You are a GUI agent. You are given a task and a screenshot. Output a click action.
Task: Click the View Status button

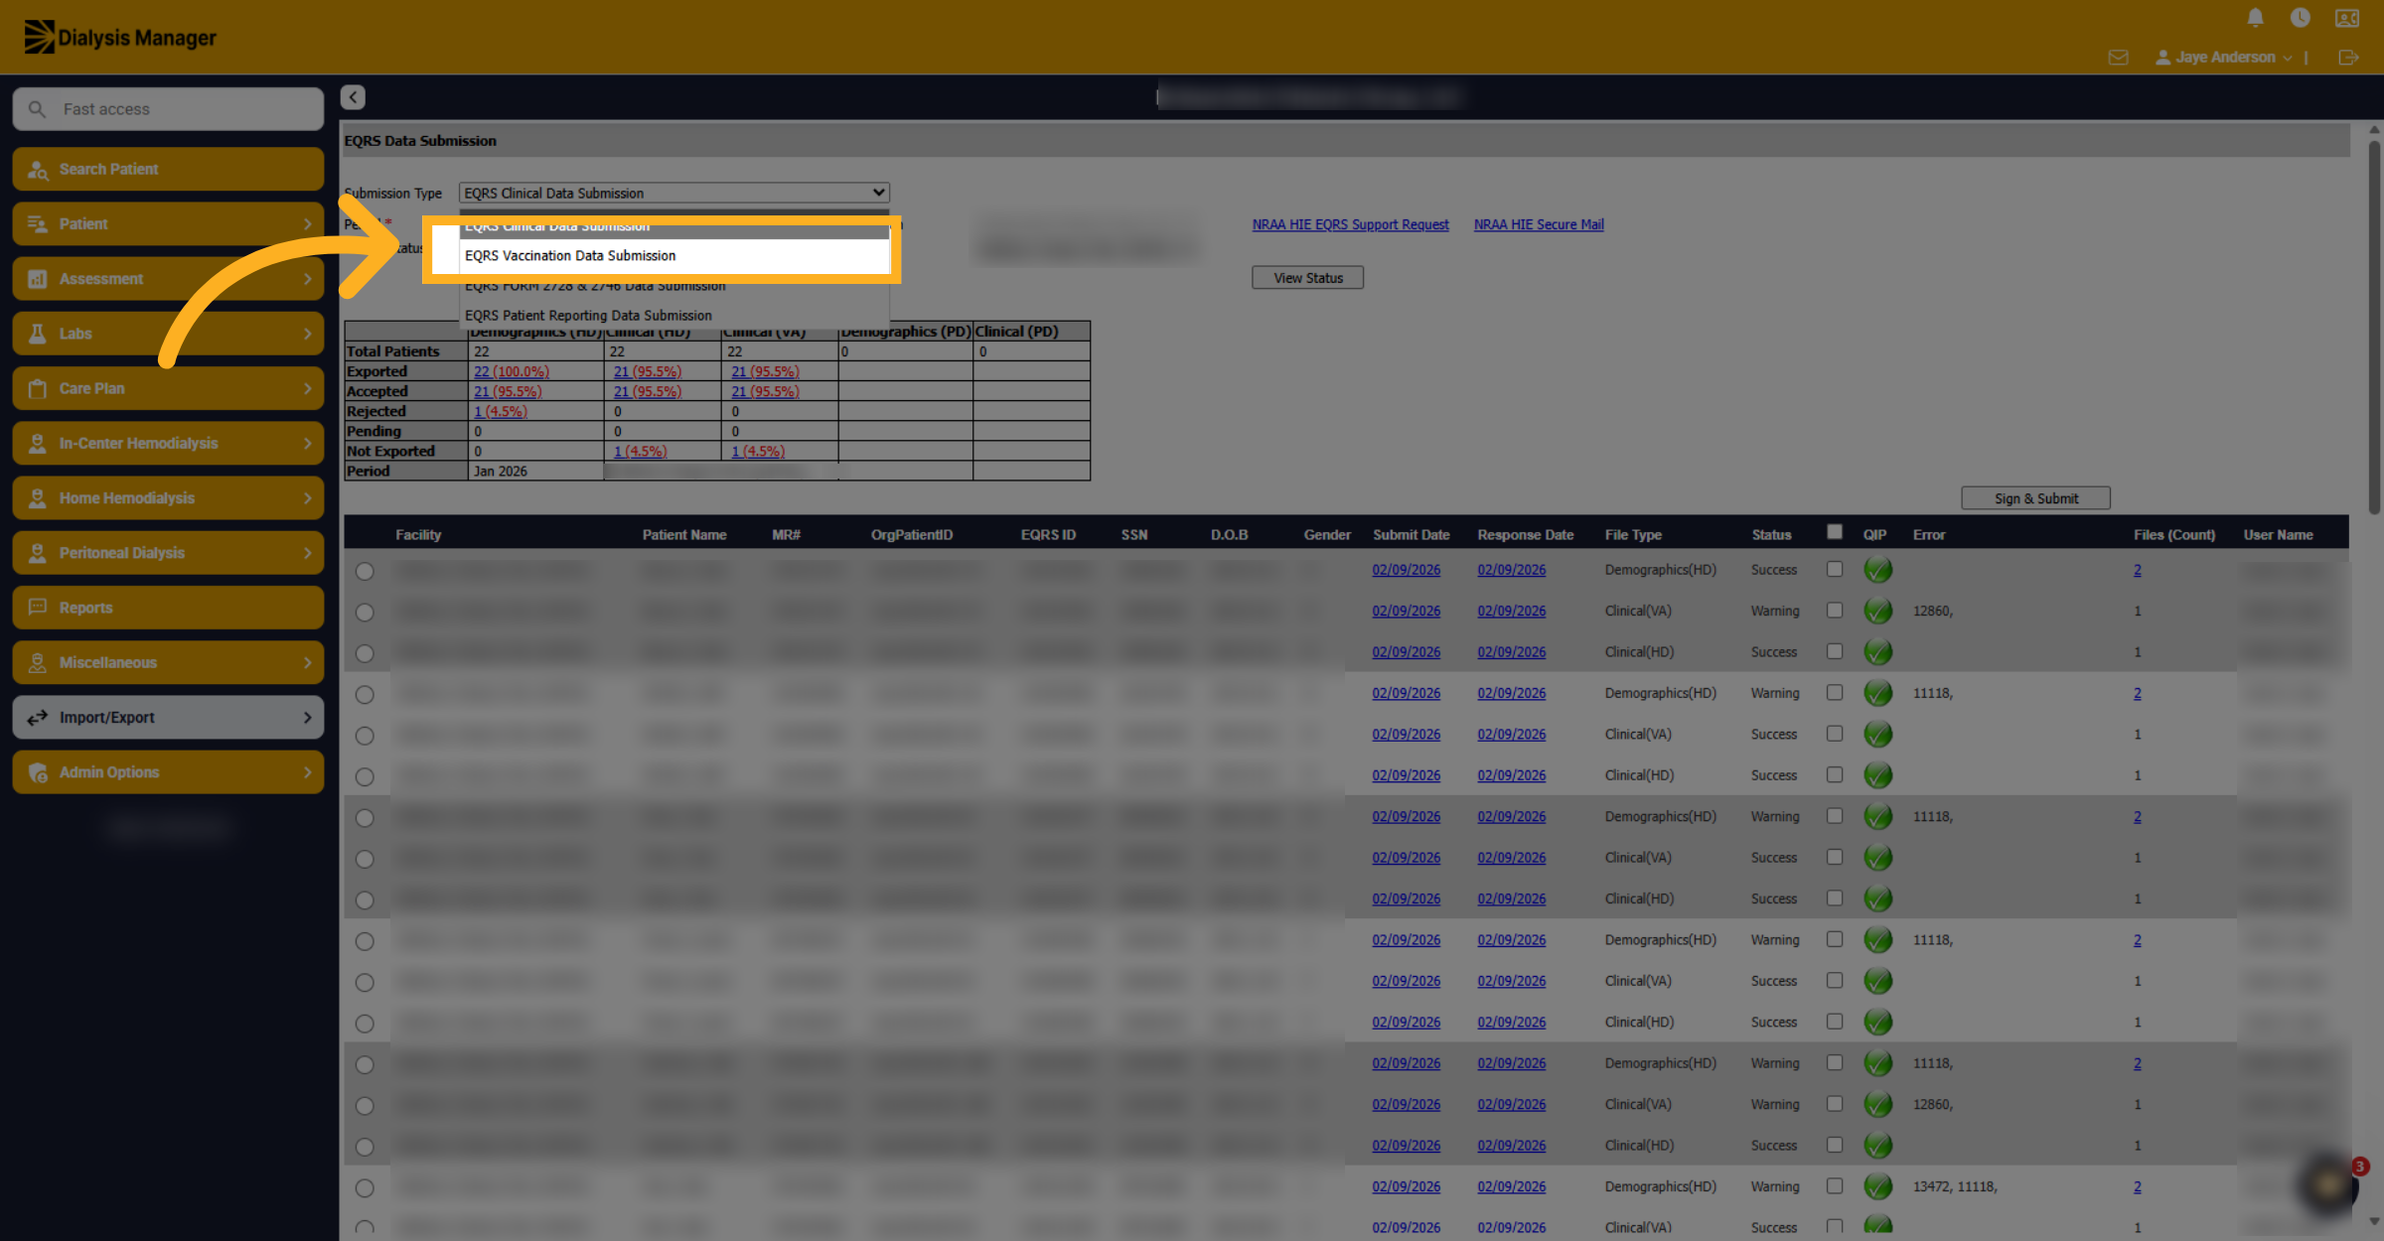[1307, 278]
